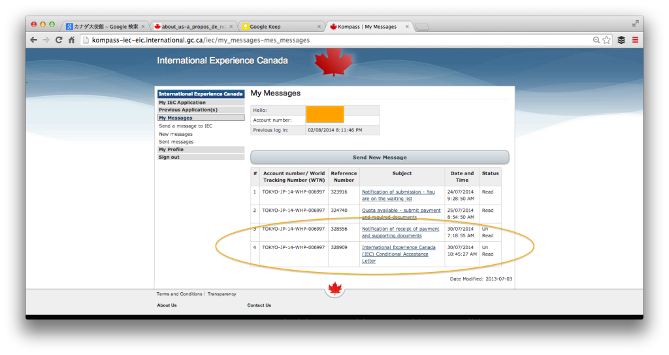
Task: Select My IEC Application in sidebar
Action: pos(182,103)
